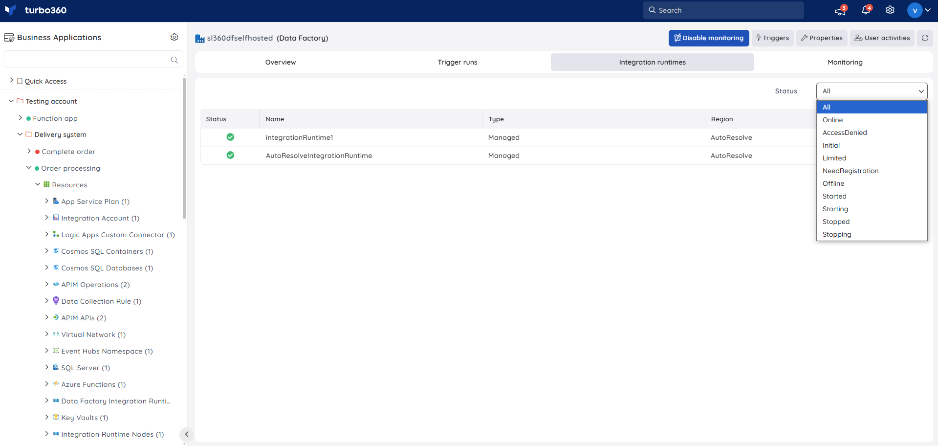Open the AutoResolveIntegrationRuntime row name

pyautogui.click(x=319, y=156)
